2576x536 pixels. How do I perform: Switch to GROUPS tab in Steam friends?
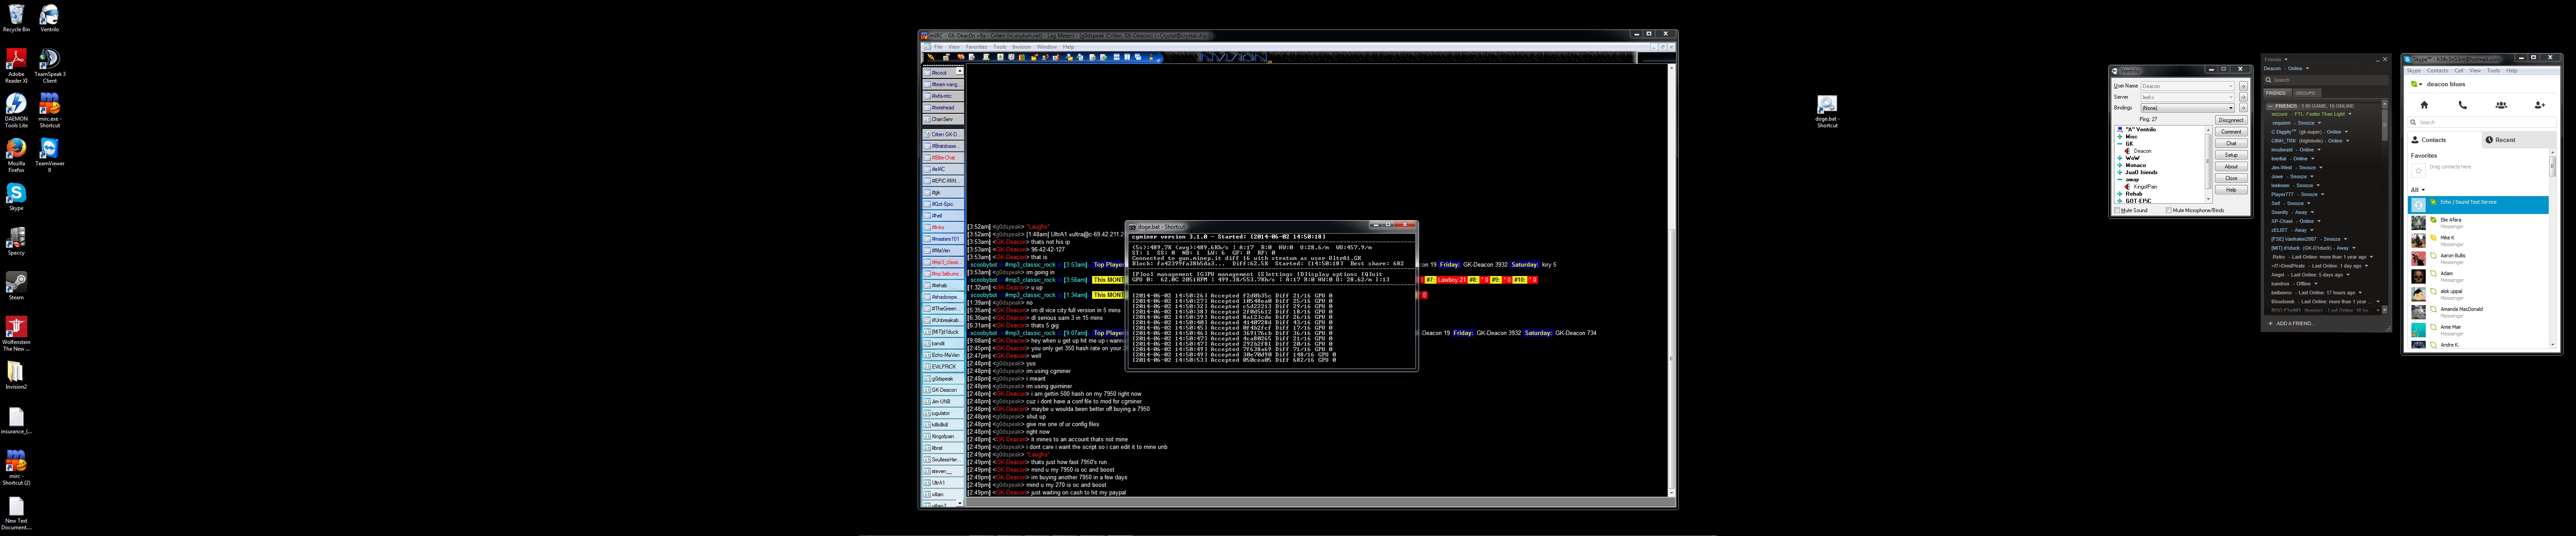[x=2307, y=93]
